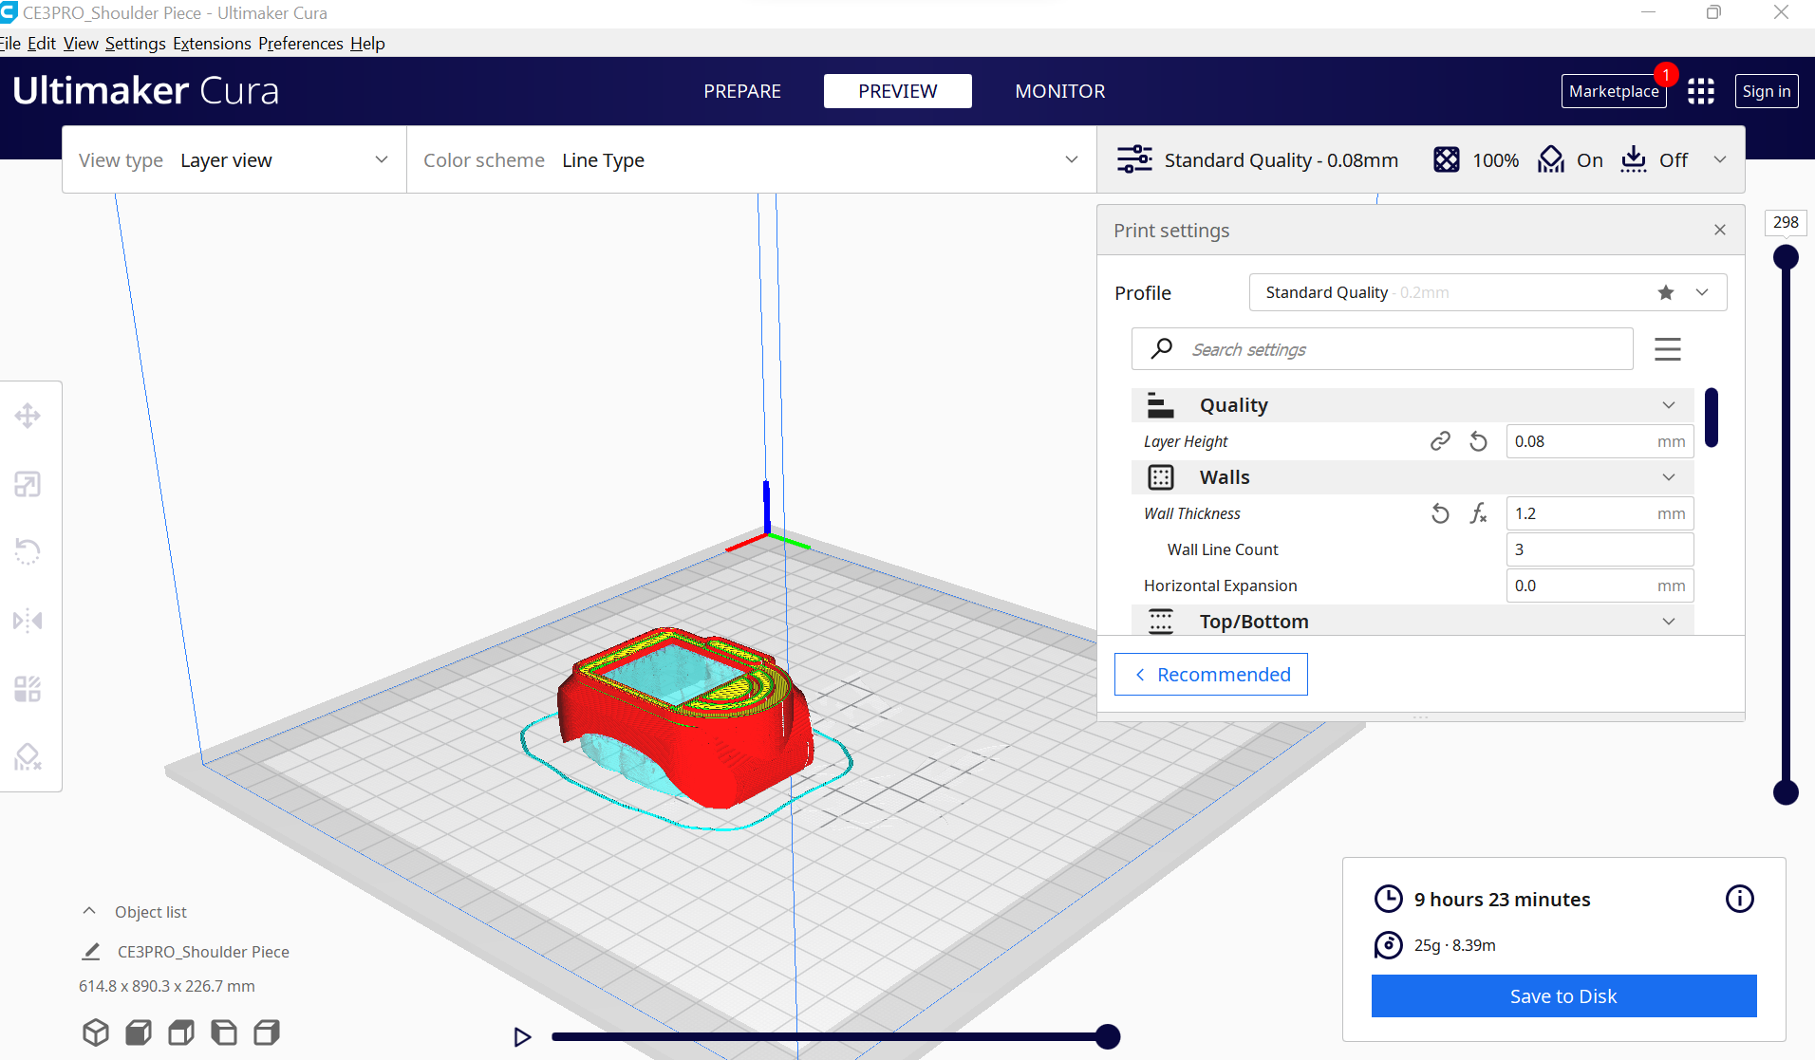Collapse the Quality settings section
This screenshot has height=1060, width=1815.
pyautogui.click(x=1413, y=405)
